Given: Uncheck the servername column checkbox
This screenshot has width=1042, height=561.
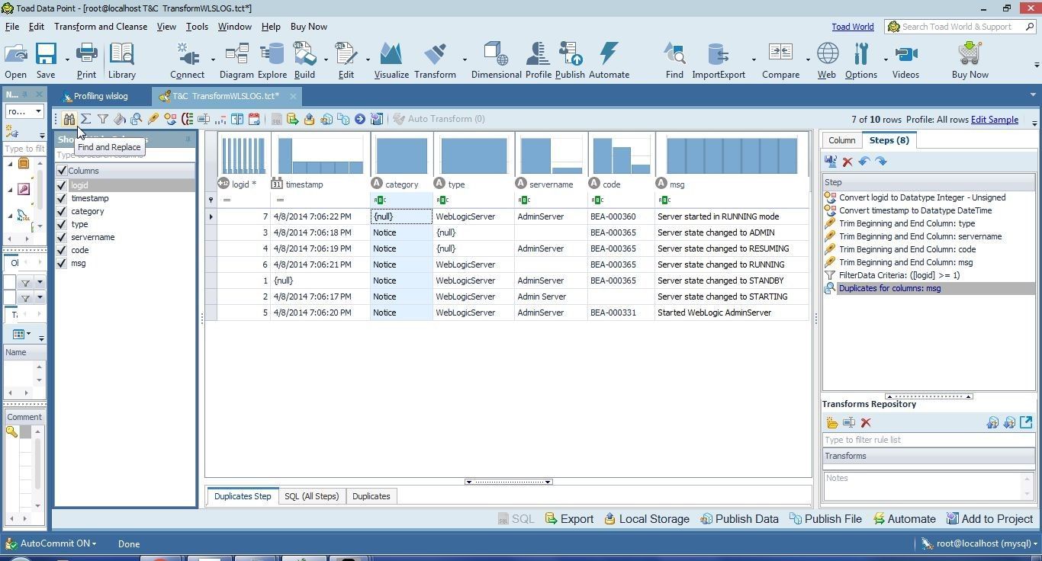Looking at the screenshot, I should click(x=62, y=237).
